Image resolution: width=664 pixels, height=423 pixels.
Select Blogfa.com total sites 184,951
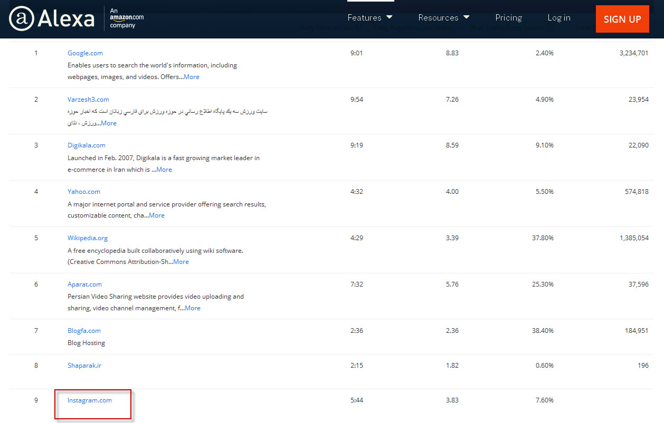tap(637, 331)
